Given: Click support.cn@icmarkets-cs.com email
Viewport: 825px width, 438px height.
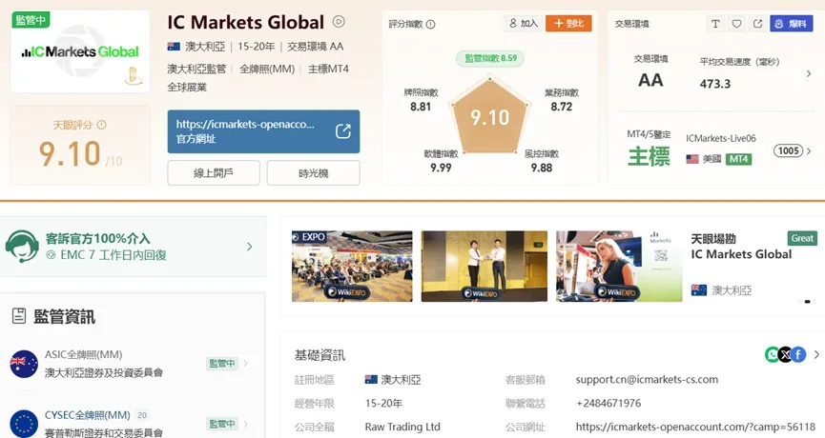Looking at the screenshot, I should (647, 380).
